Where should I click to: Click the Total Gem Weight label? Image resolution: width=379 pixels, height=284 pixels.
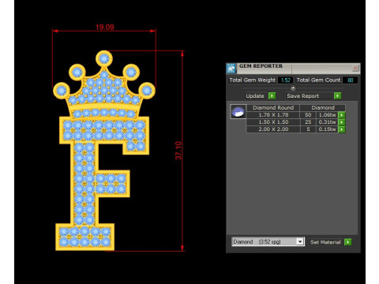click(x=252, y=80)
